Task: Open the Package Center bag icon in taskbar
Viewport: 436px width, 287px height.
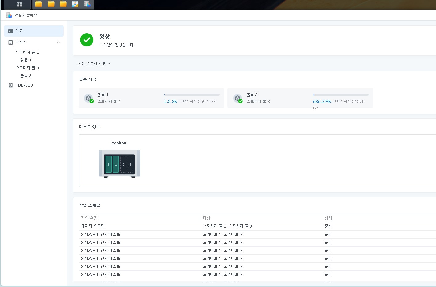Action: (x=75, y=4)
